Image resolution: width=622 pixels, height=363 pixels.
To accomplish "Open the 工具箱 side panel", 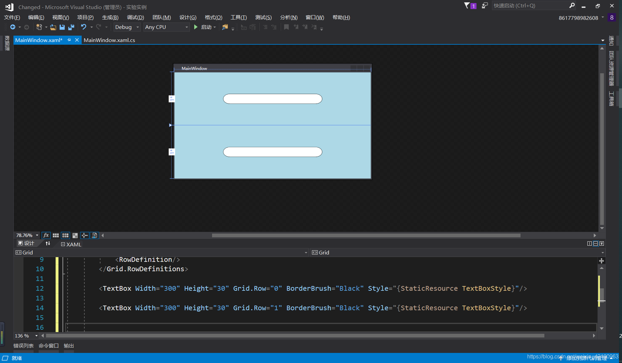I will pyautogui.click(x=612, y=99).
